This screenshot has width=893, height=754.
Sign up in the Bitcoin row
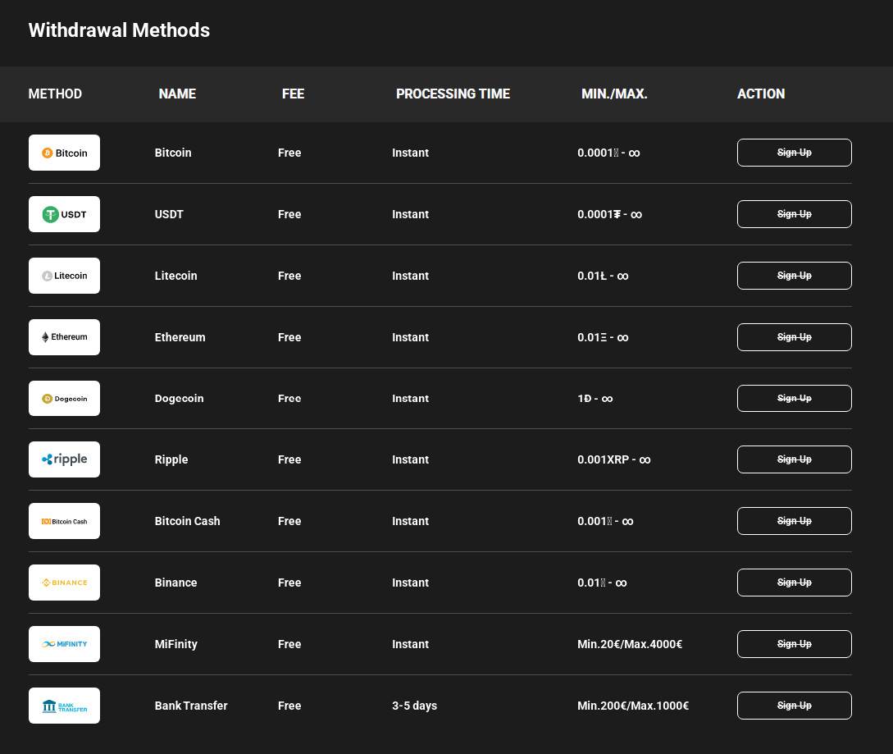point(795,153)
